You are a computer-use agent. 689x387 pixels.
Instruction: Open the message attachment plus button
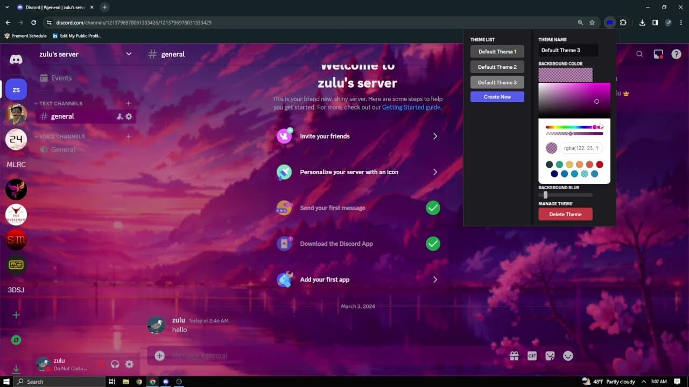tap(159, 355)
